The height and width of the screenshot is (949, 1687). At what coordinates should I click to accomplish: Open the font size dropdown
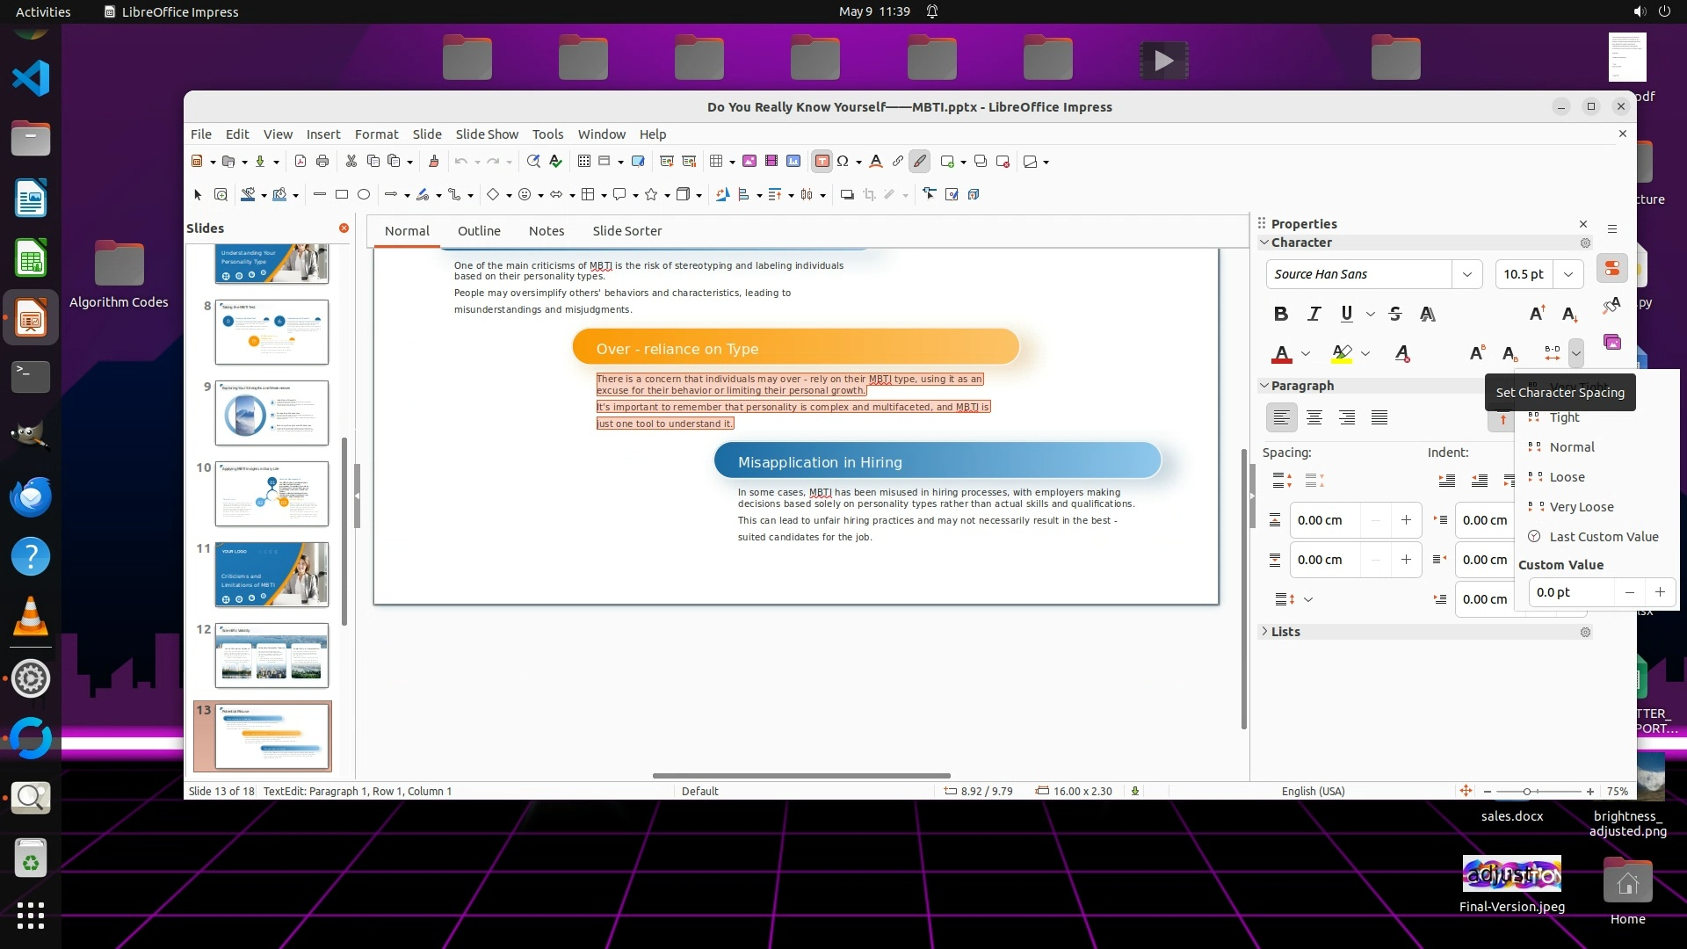click(x=1568, y=274)
